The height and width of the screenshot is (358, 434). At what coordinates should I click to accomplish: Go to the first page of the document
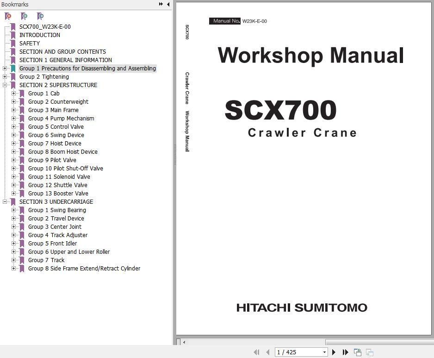257,352
